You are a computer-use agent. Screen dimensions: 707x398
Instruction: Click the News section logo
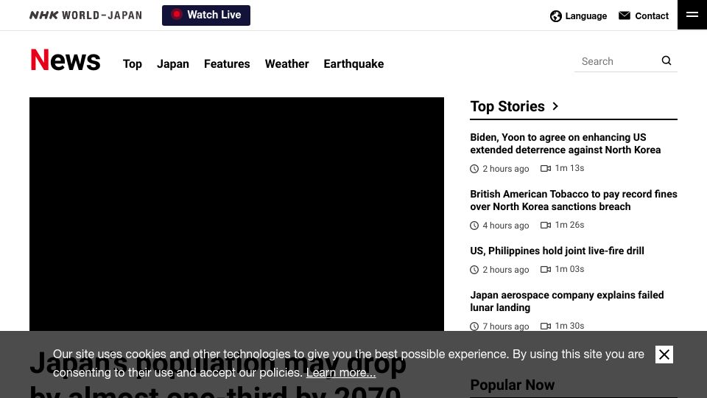(66, 60)
